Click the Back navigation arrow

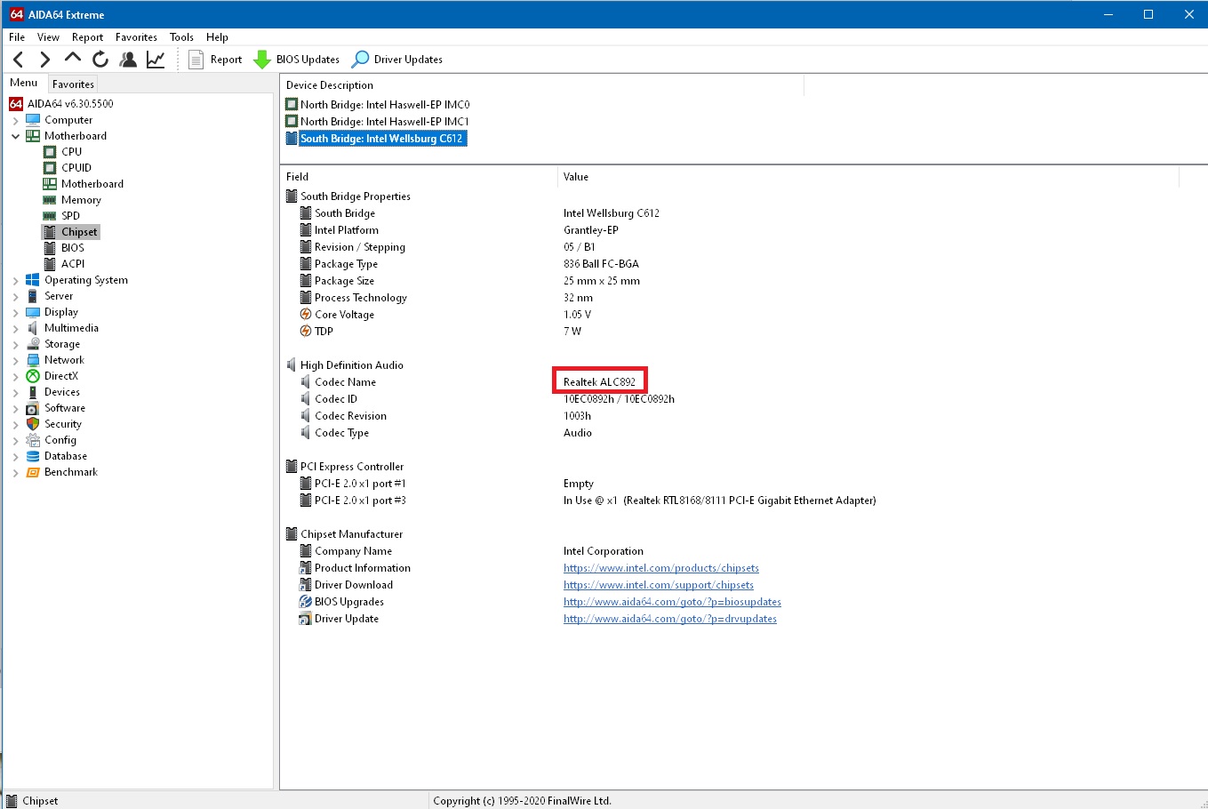click(x=19, y=60)
